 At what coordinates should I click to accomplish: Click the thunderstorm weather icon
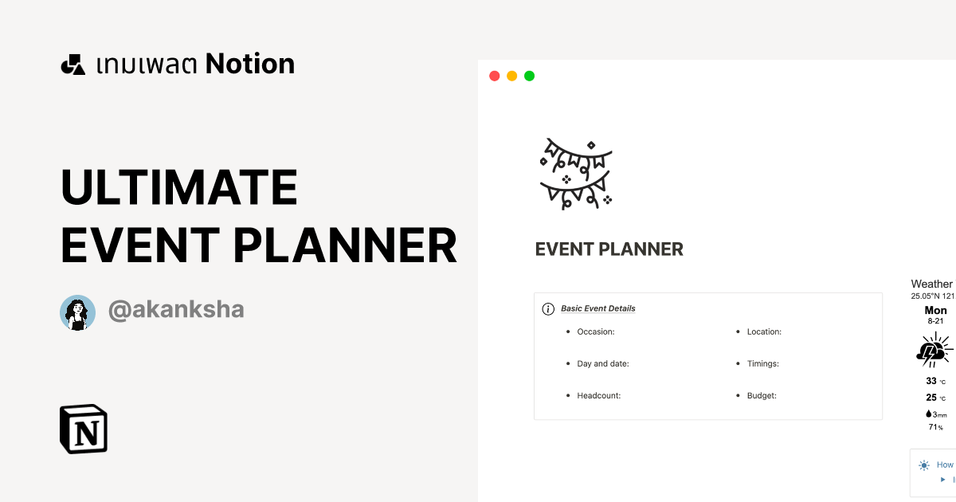point(933,349)
